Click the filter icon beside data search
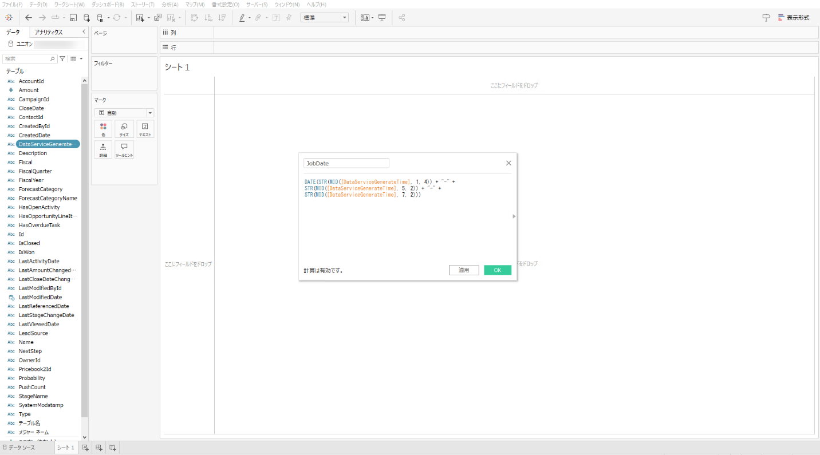The image size is (820, 455). (x=62, y=58)
